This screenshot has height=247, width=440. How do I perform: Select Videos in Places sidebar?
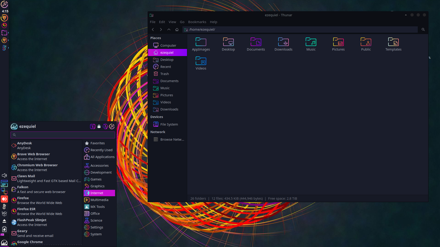pyautogui.click(x=167, y=102)
